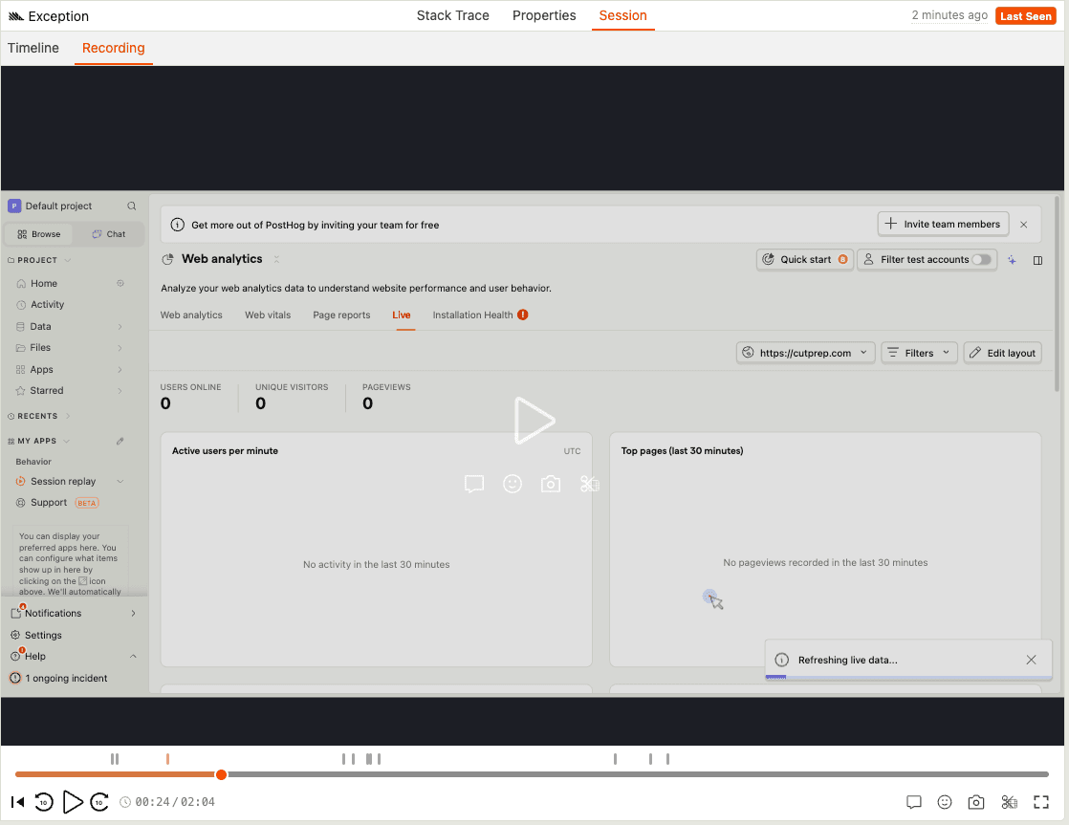1069x825 pixels.
Task: Dismiss the invite team banner
Action: (1023, 225)
